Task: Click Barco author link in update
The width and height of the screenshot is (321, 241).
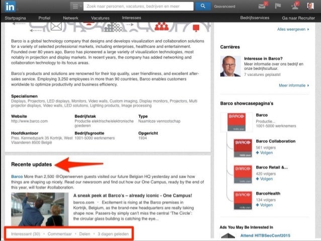Action: point(17,177)
